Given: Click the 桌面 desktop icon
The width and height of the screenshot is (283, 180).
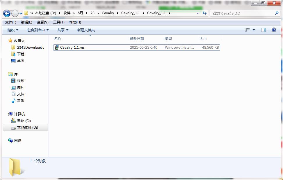Looking at the screenshot, I should [13, 61].
